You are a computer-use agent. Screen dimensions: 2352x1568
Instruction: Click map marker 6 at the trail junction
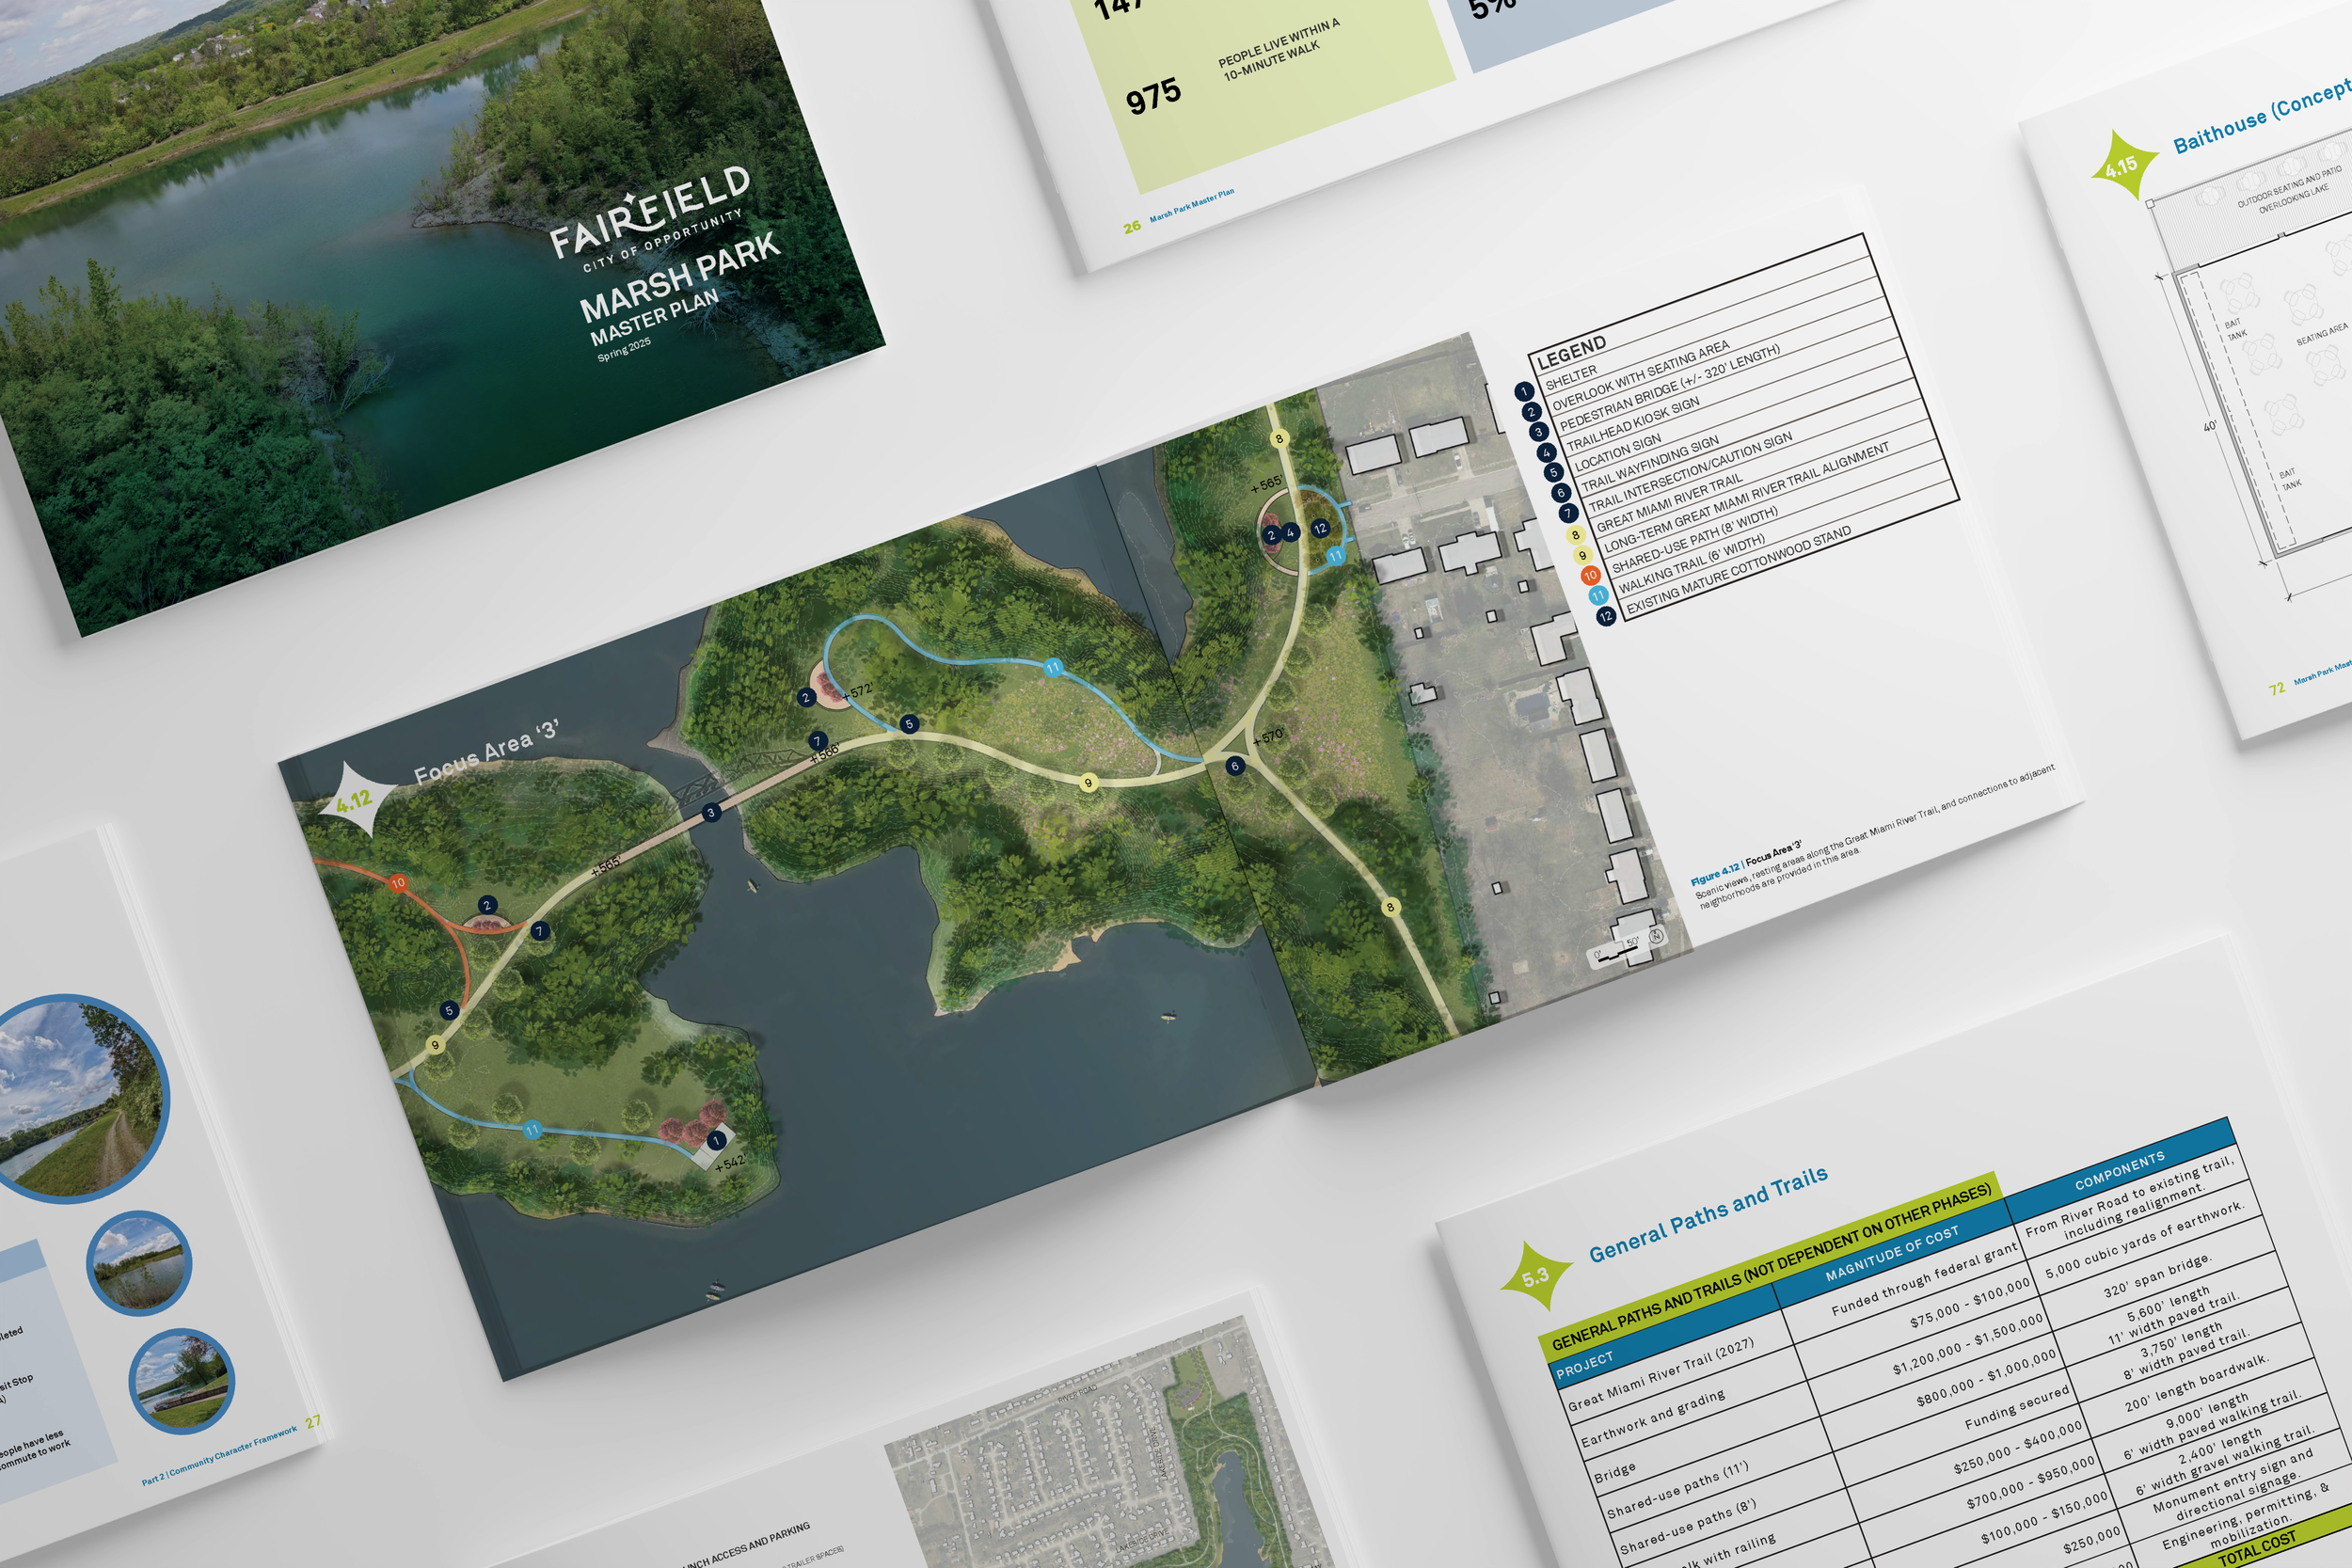(x=1235, y=766)
